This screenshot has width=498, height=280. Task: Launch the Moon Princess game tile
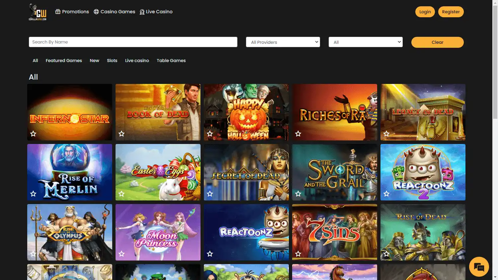coord(158,232)
